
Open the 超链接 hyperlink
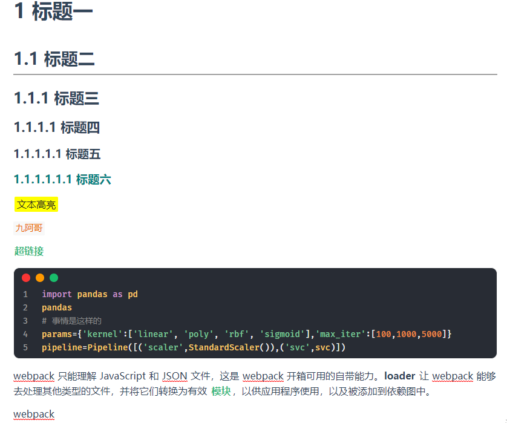[x=28, y=251]
